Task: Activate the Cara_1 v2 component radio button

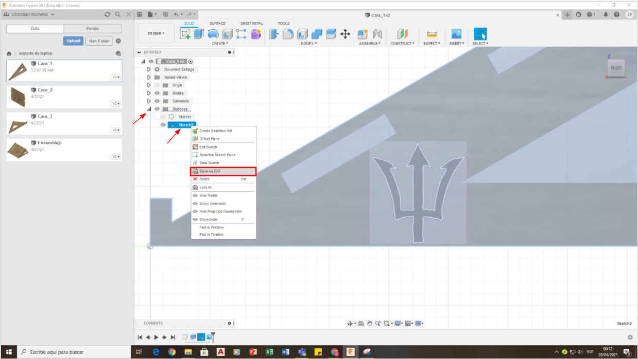Action: [191, 61]
